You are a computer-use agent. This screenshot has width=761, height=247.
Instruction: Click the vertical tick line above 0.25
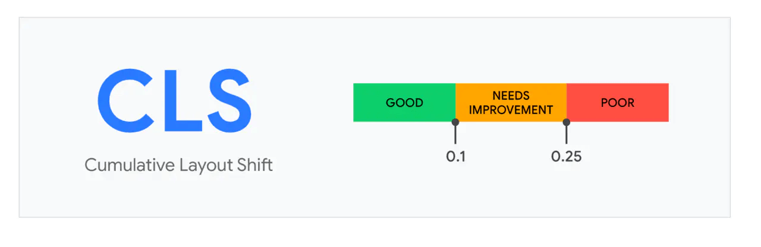pyautogui.click(x=567, y=135)
